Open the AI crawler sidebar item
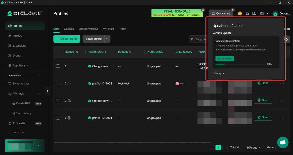 (19, 123)
